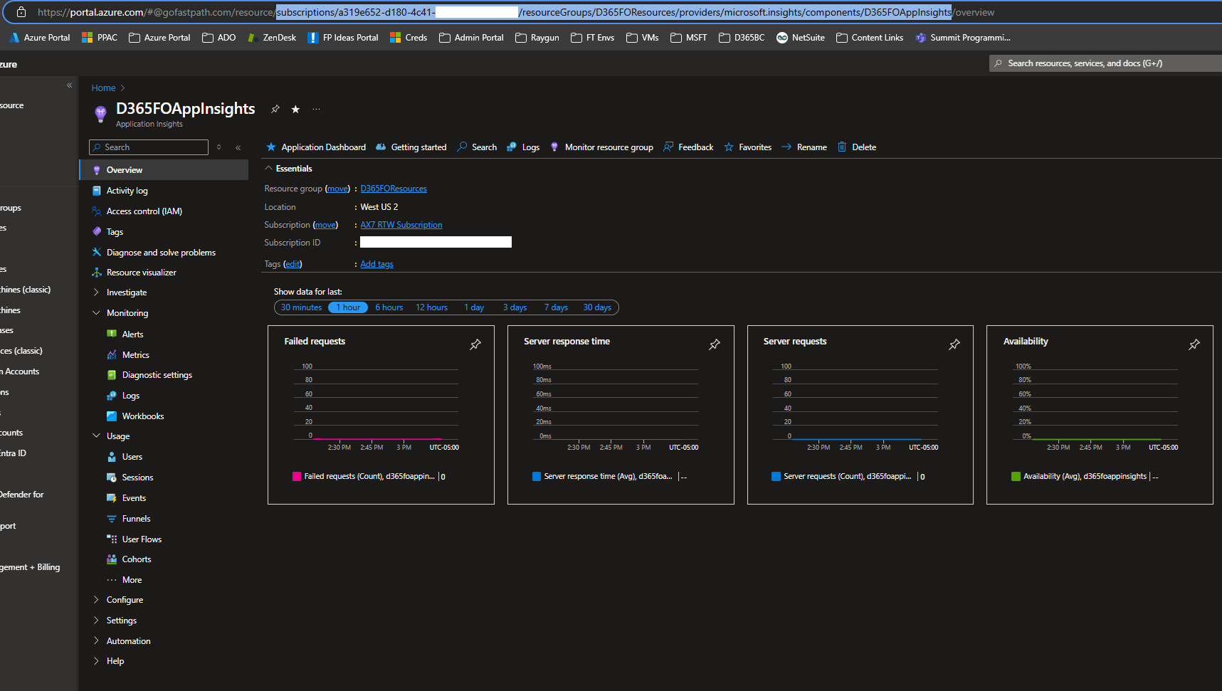Screen dimensions: 1222x691
Task: Click the edit link beside Tags
Action: 293,264
